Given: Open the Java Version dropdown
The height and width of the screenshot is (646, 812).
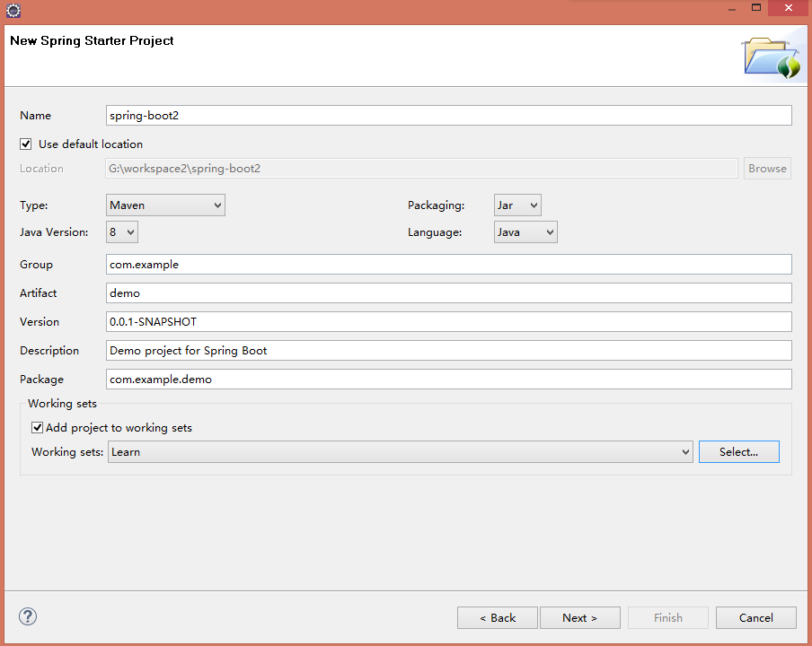Looking at the screenshot, I should point(121,232).
